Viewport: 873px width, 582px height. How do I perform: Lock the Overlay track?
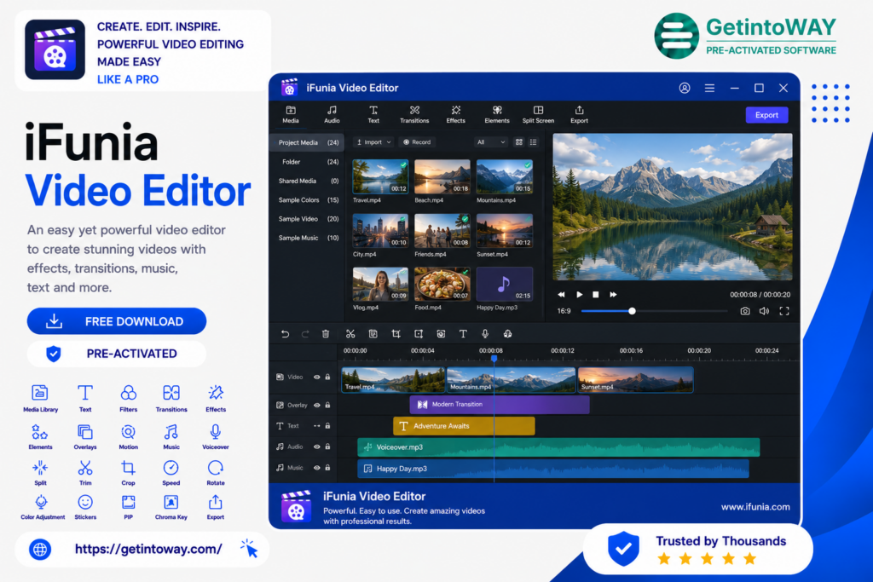[x=328, y=405]
